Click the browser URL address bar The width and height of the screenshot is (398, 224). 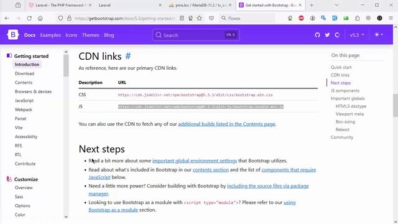(x=125, y=18)
